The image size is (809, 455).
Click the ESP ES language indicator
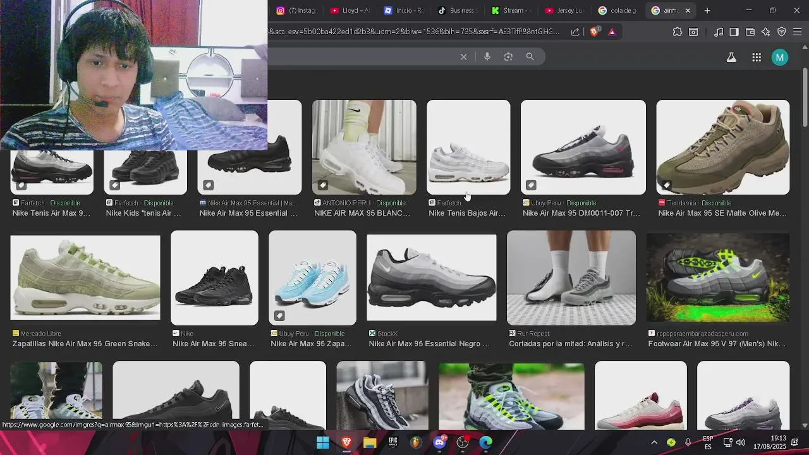(x=708, y=442)
